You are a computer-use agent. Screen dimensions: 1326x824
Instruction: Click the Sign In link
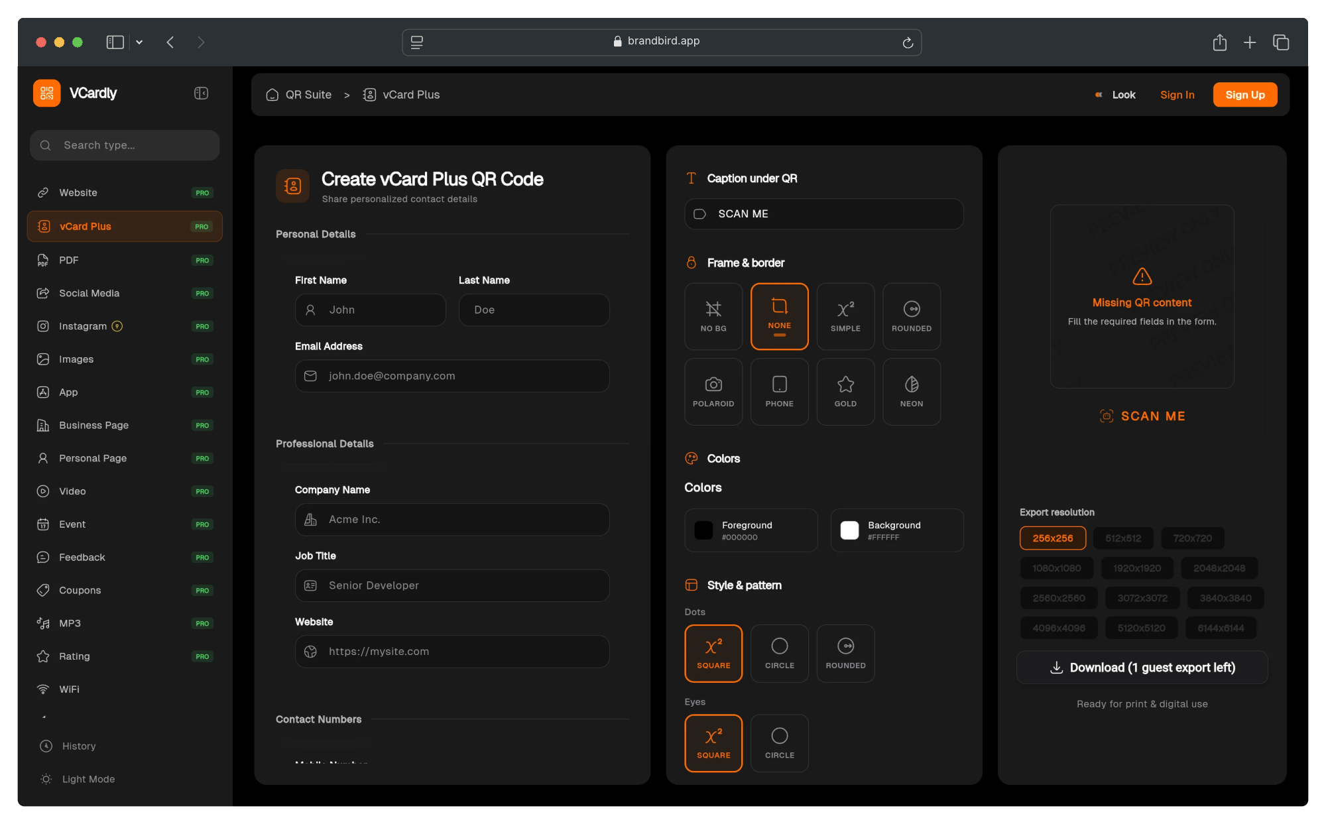pyautogui.click(x=1177, y=95)
